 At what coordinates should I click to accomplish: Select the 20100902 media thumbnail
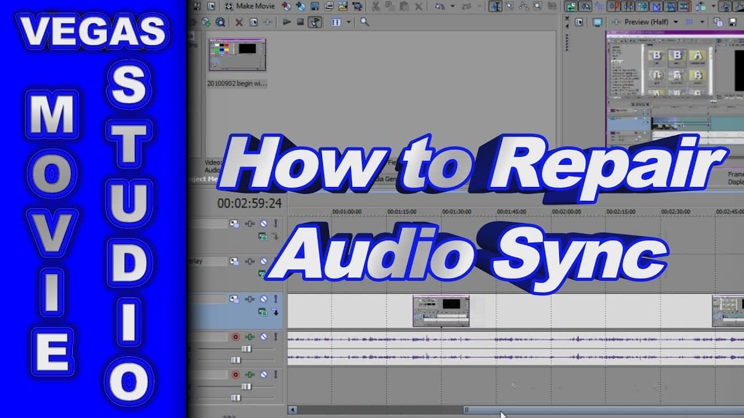(237, 55)
